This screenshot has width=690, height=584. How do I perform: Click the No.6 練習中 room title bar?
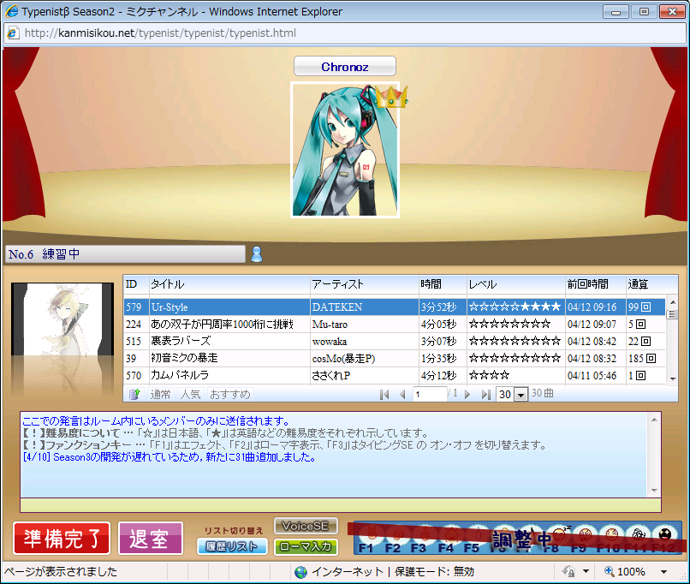[x=125, y=254]
